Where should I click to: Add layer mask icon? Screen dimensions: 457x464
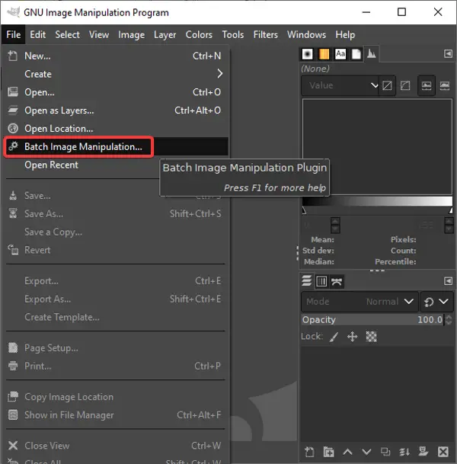423,452
